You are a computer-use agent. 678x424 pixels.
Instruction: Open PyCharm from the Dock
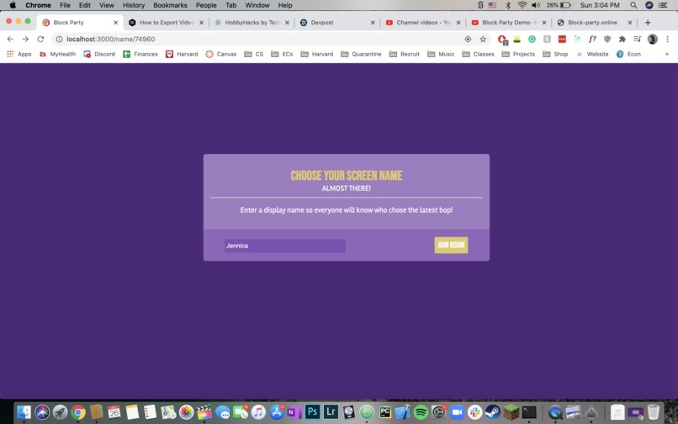click(384, 412)
